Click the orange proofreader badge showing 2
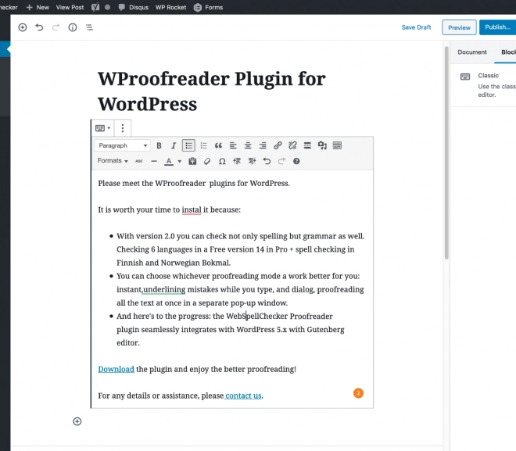The height and width of the screenshot is (451, 516). [358, 393]
